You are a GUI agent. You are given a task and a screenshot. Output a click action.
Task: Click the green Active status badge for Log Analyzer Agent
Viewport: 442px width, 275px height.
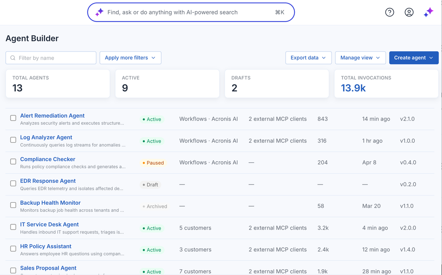point(152,141)
